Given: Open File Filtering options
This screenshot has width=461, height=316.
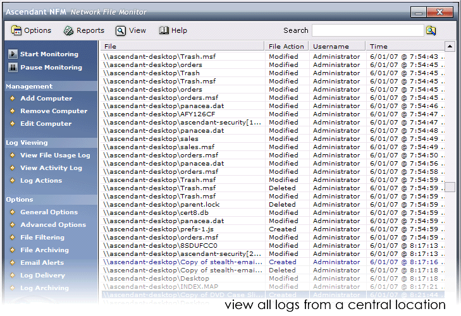Looking at the screenshot, I should click(42, 238).
